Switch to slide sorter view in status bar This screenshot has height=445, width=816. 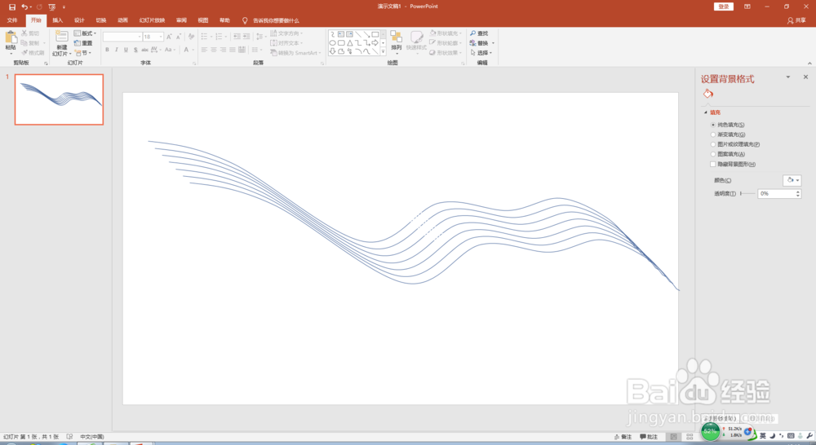(690, 437)
